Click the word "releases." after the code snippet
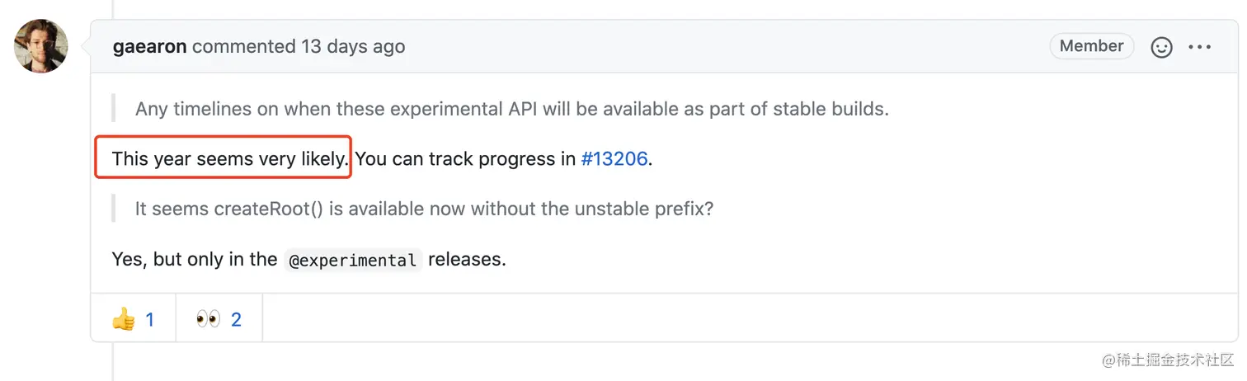The image size is (1247, 381). 467,260
